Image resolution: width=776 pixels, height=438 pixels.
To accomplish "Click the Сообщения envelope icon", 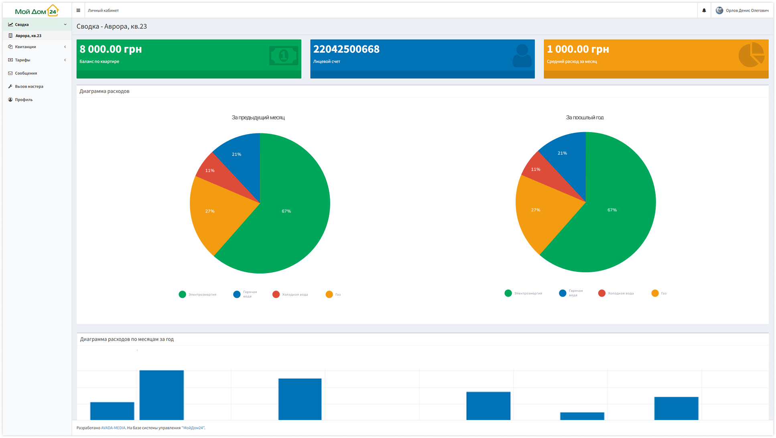I will click(x=10, y=73).
